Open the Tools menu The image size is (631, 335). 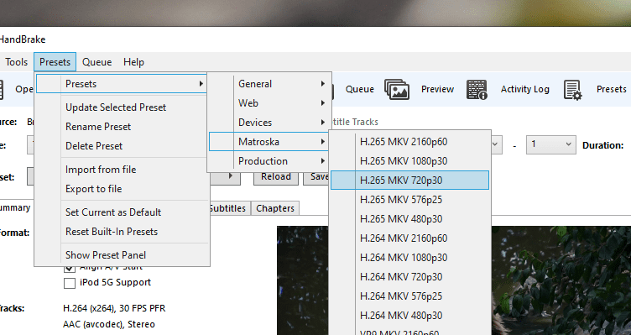16,62
